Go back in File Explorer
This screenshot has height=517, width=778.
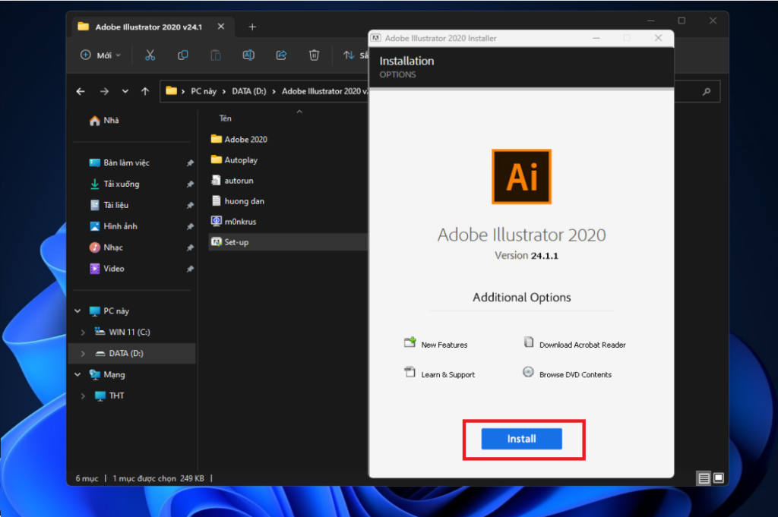click(x=81, y=91)
